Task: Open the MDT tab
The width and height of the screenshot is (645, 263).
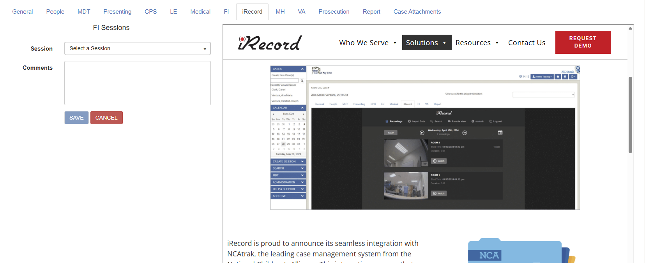Action: (84, 12)
